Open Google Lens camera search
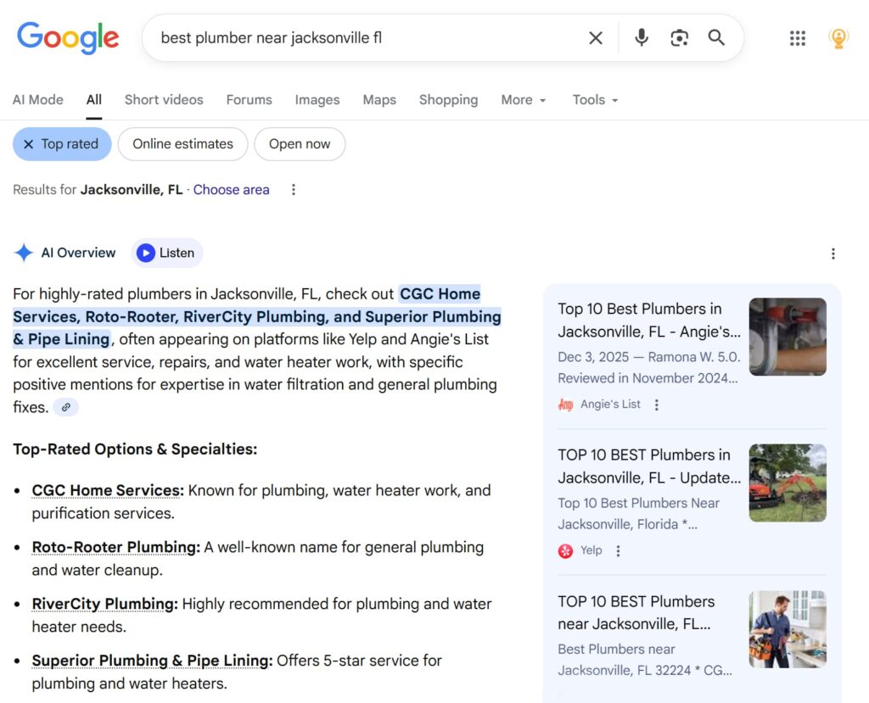869x703 pixels. tap(679, 37)
